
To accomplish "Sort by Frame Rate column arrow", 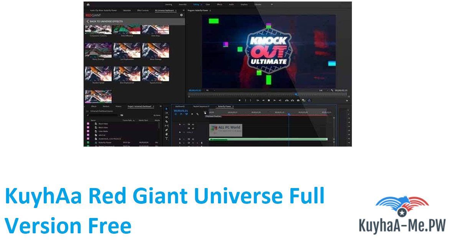I will tap(134, 121).
